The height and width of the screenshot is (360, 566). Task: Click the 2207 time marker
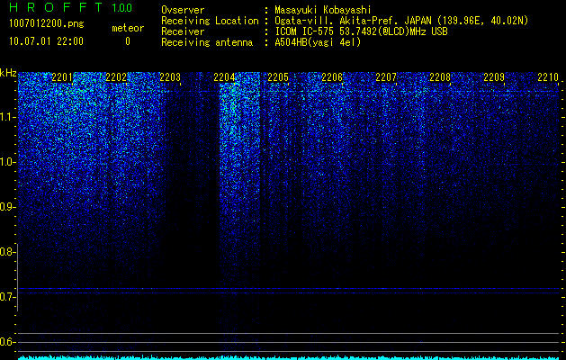(386, 77)
